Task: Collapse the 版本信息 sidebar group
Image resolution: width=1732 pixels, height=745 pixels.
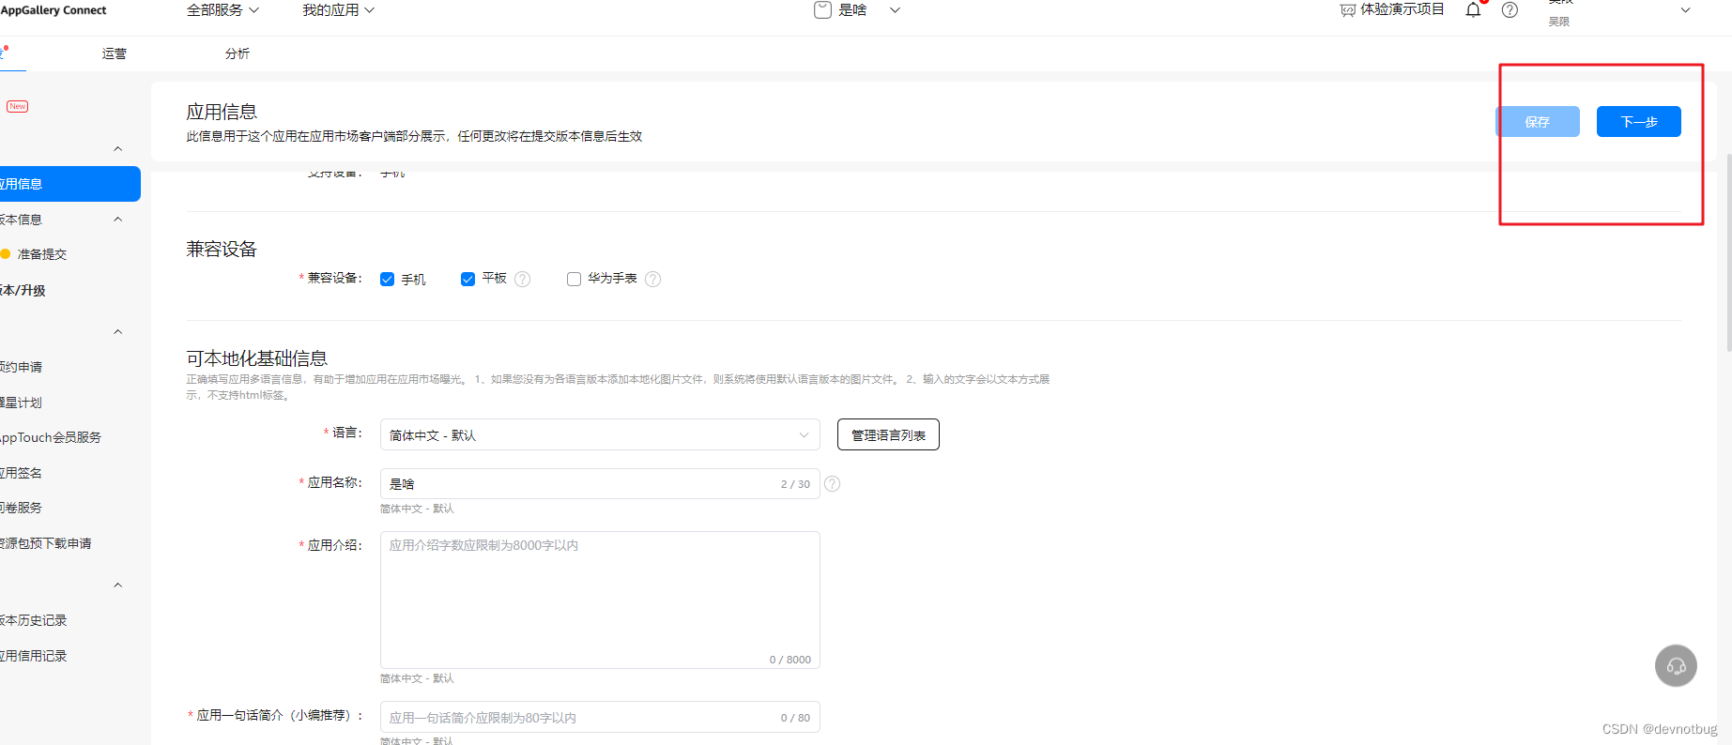Action: (x=118, y=219)
